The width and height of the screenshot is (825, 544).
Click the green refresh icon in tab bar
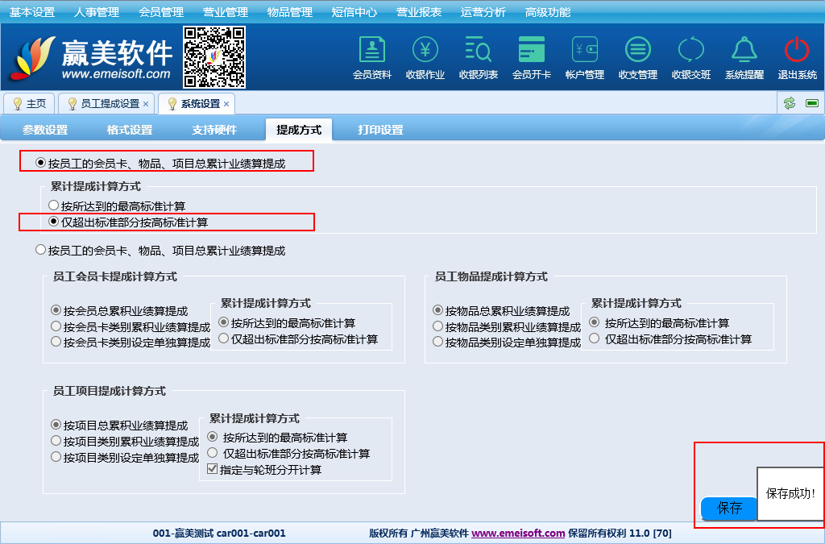790,103
